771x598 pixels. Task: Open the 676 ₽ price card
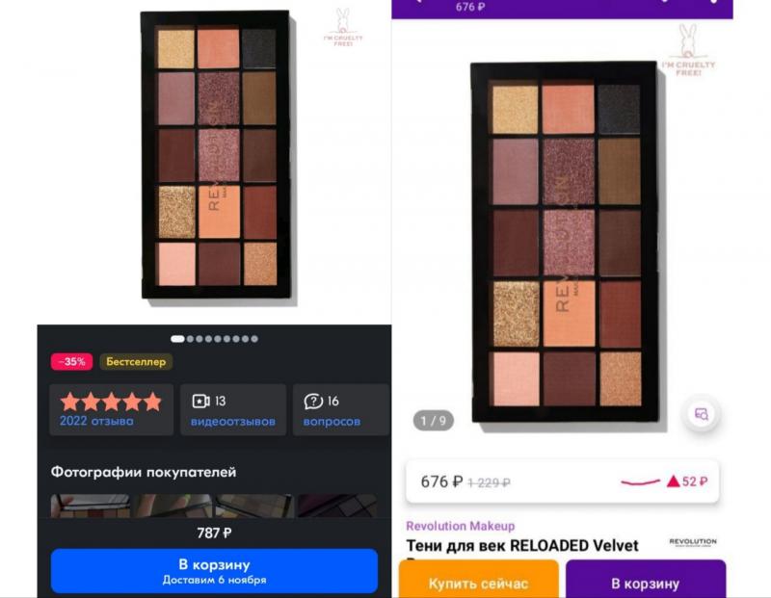point(562,481)
